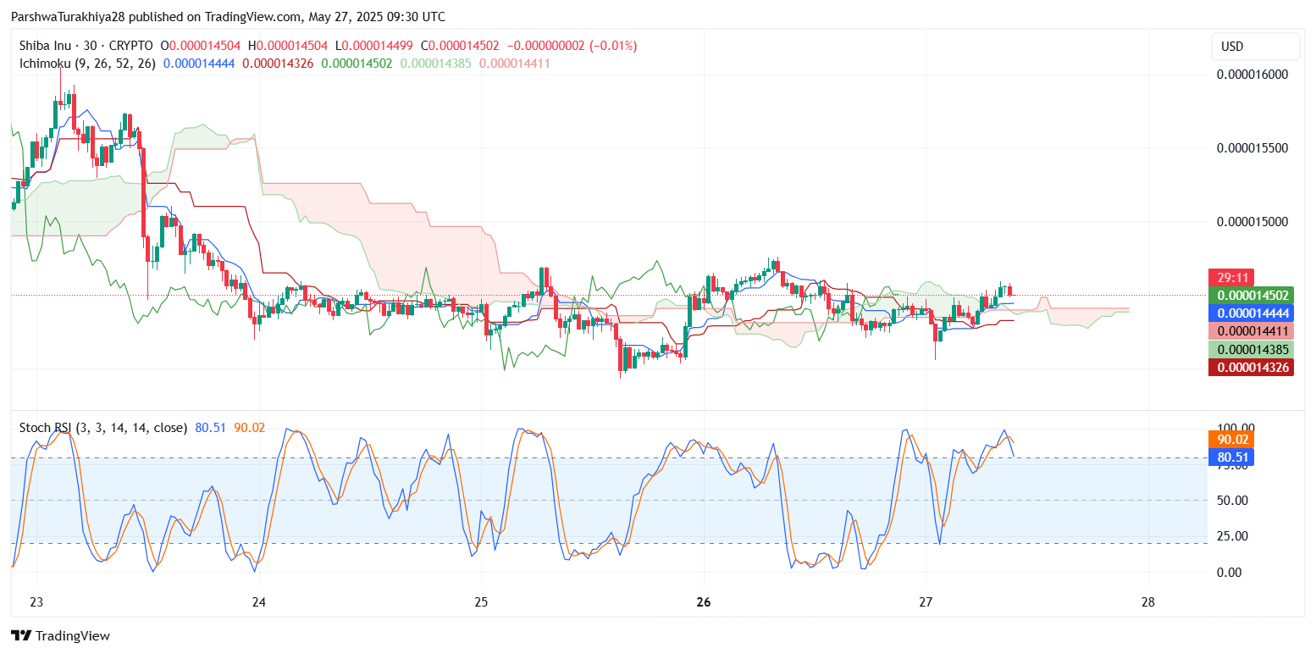
Task: Click pink 0.000014411 price axis tag
Action: coord(1251,330)
